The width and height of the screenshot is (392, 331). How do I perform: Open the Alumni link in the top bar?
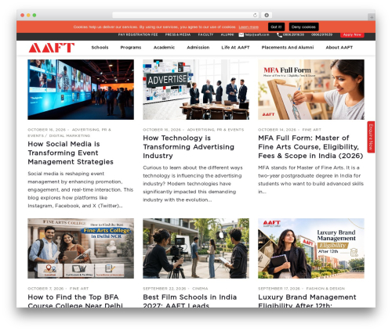coord(227,34)
